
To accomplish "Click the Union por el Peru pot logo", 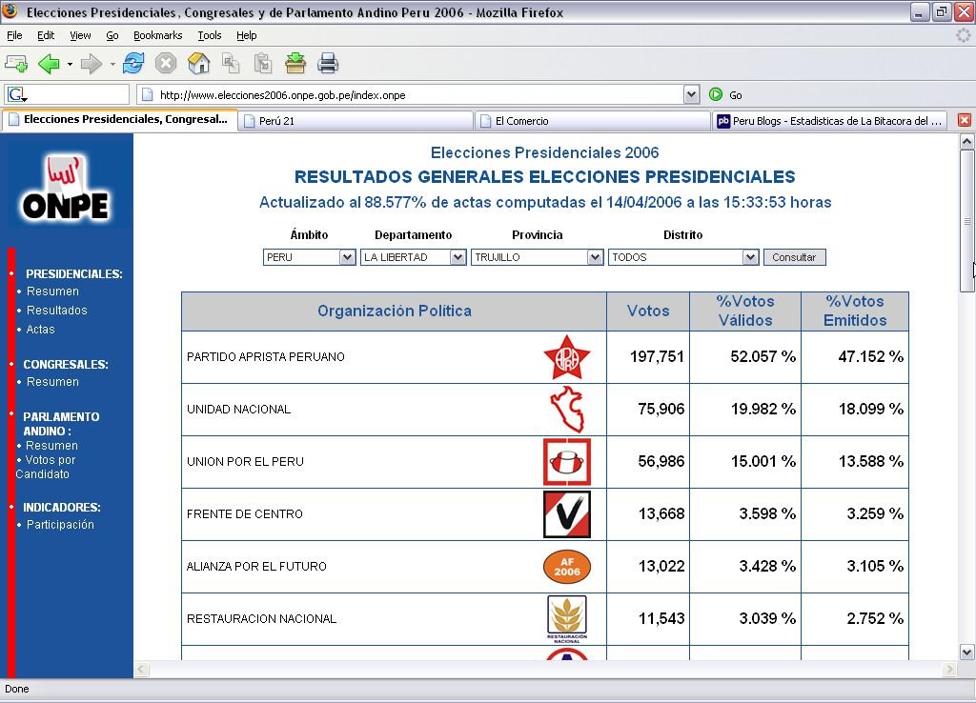I will pos(567,462).
